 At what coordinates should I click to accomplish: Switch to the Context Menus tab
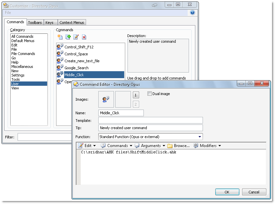(72, 23)
